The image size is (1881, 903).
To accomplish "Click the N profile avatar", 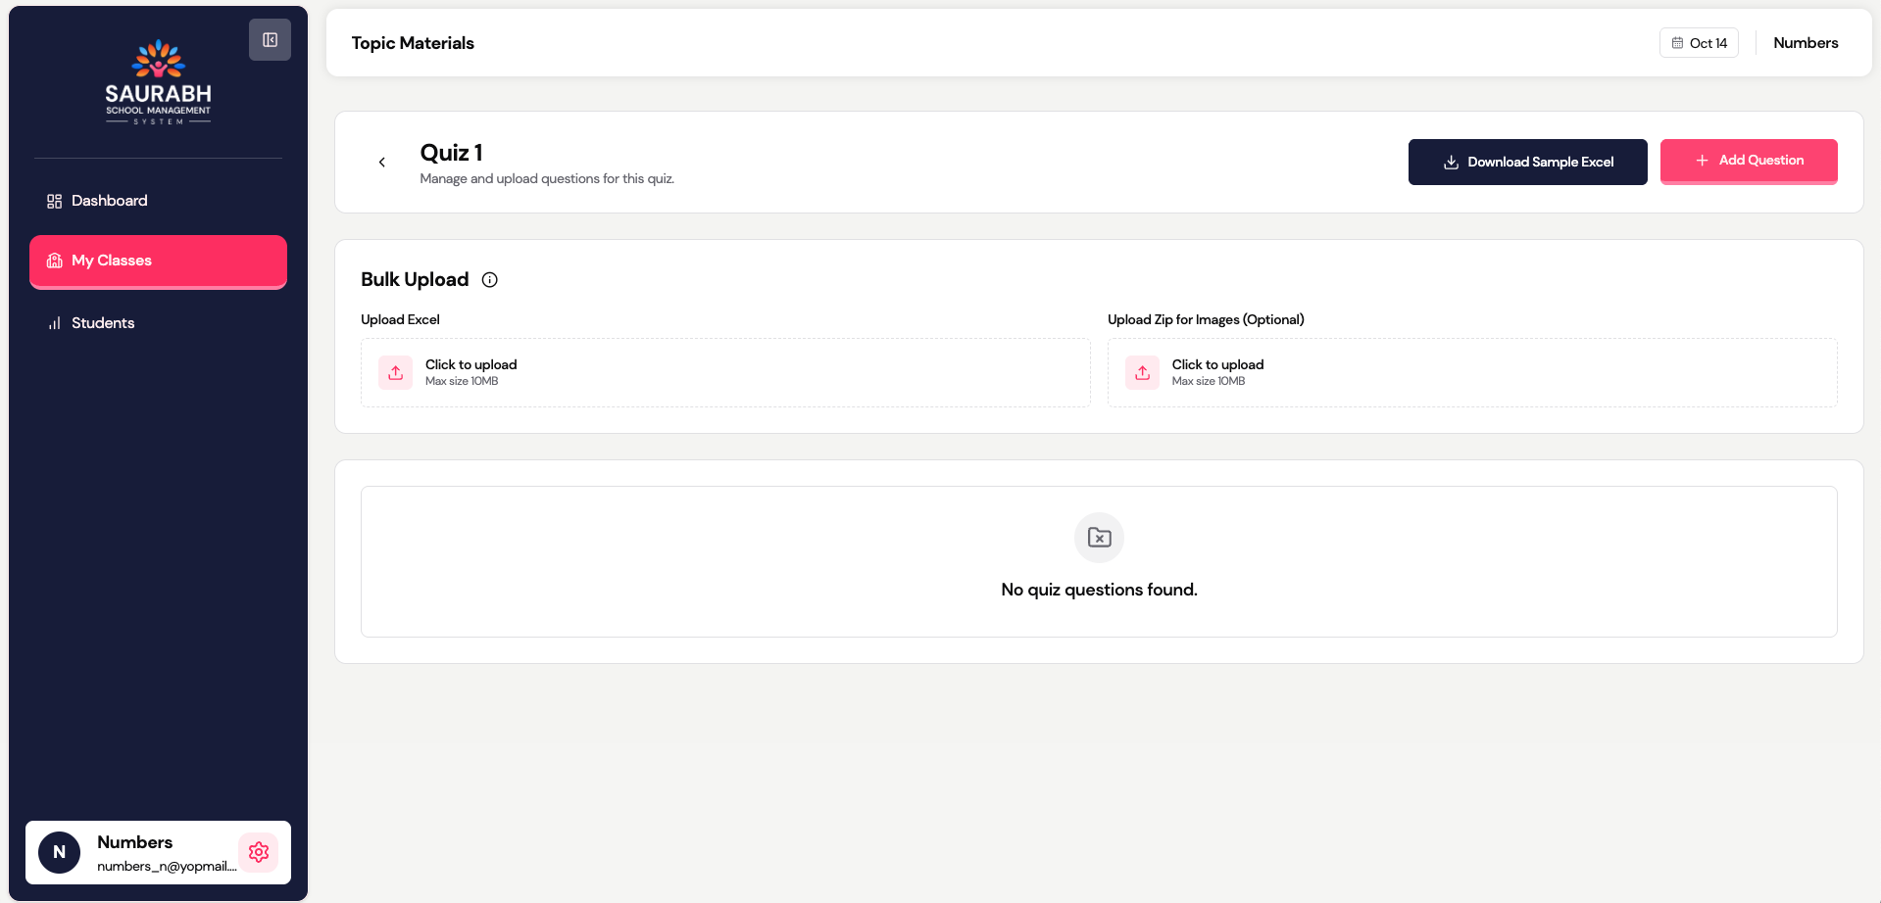I will [x=60, y=852].
